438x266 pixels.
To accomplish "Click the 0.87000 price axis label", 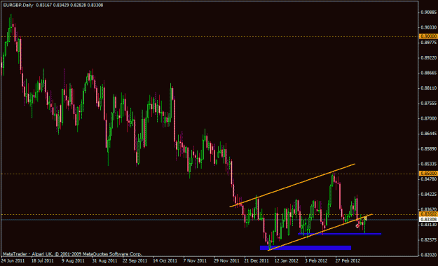I will pyautogui.click(x=428, y=118).
